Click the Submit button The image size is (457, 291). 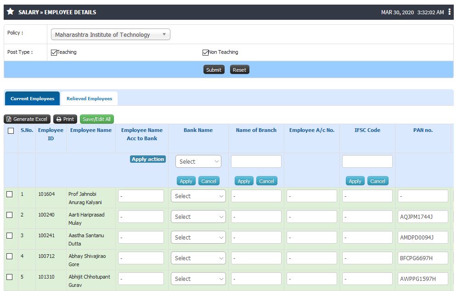click(x=214, y=70)
